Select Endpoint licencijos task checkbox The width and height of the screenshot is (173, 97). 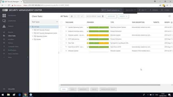click(x=61, y=31)
